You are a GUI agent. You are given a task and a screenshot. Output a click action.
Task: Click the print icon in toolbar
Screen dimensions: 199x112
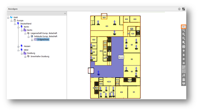(x=184, y=84)
